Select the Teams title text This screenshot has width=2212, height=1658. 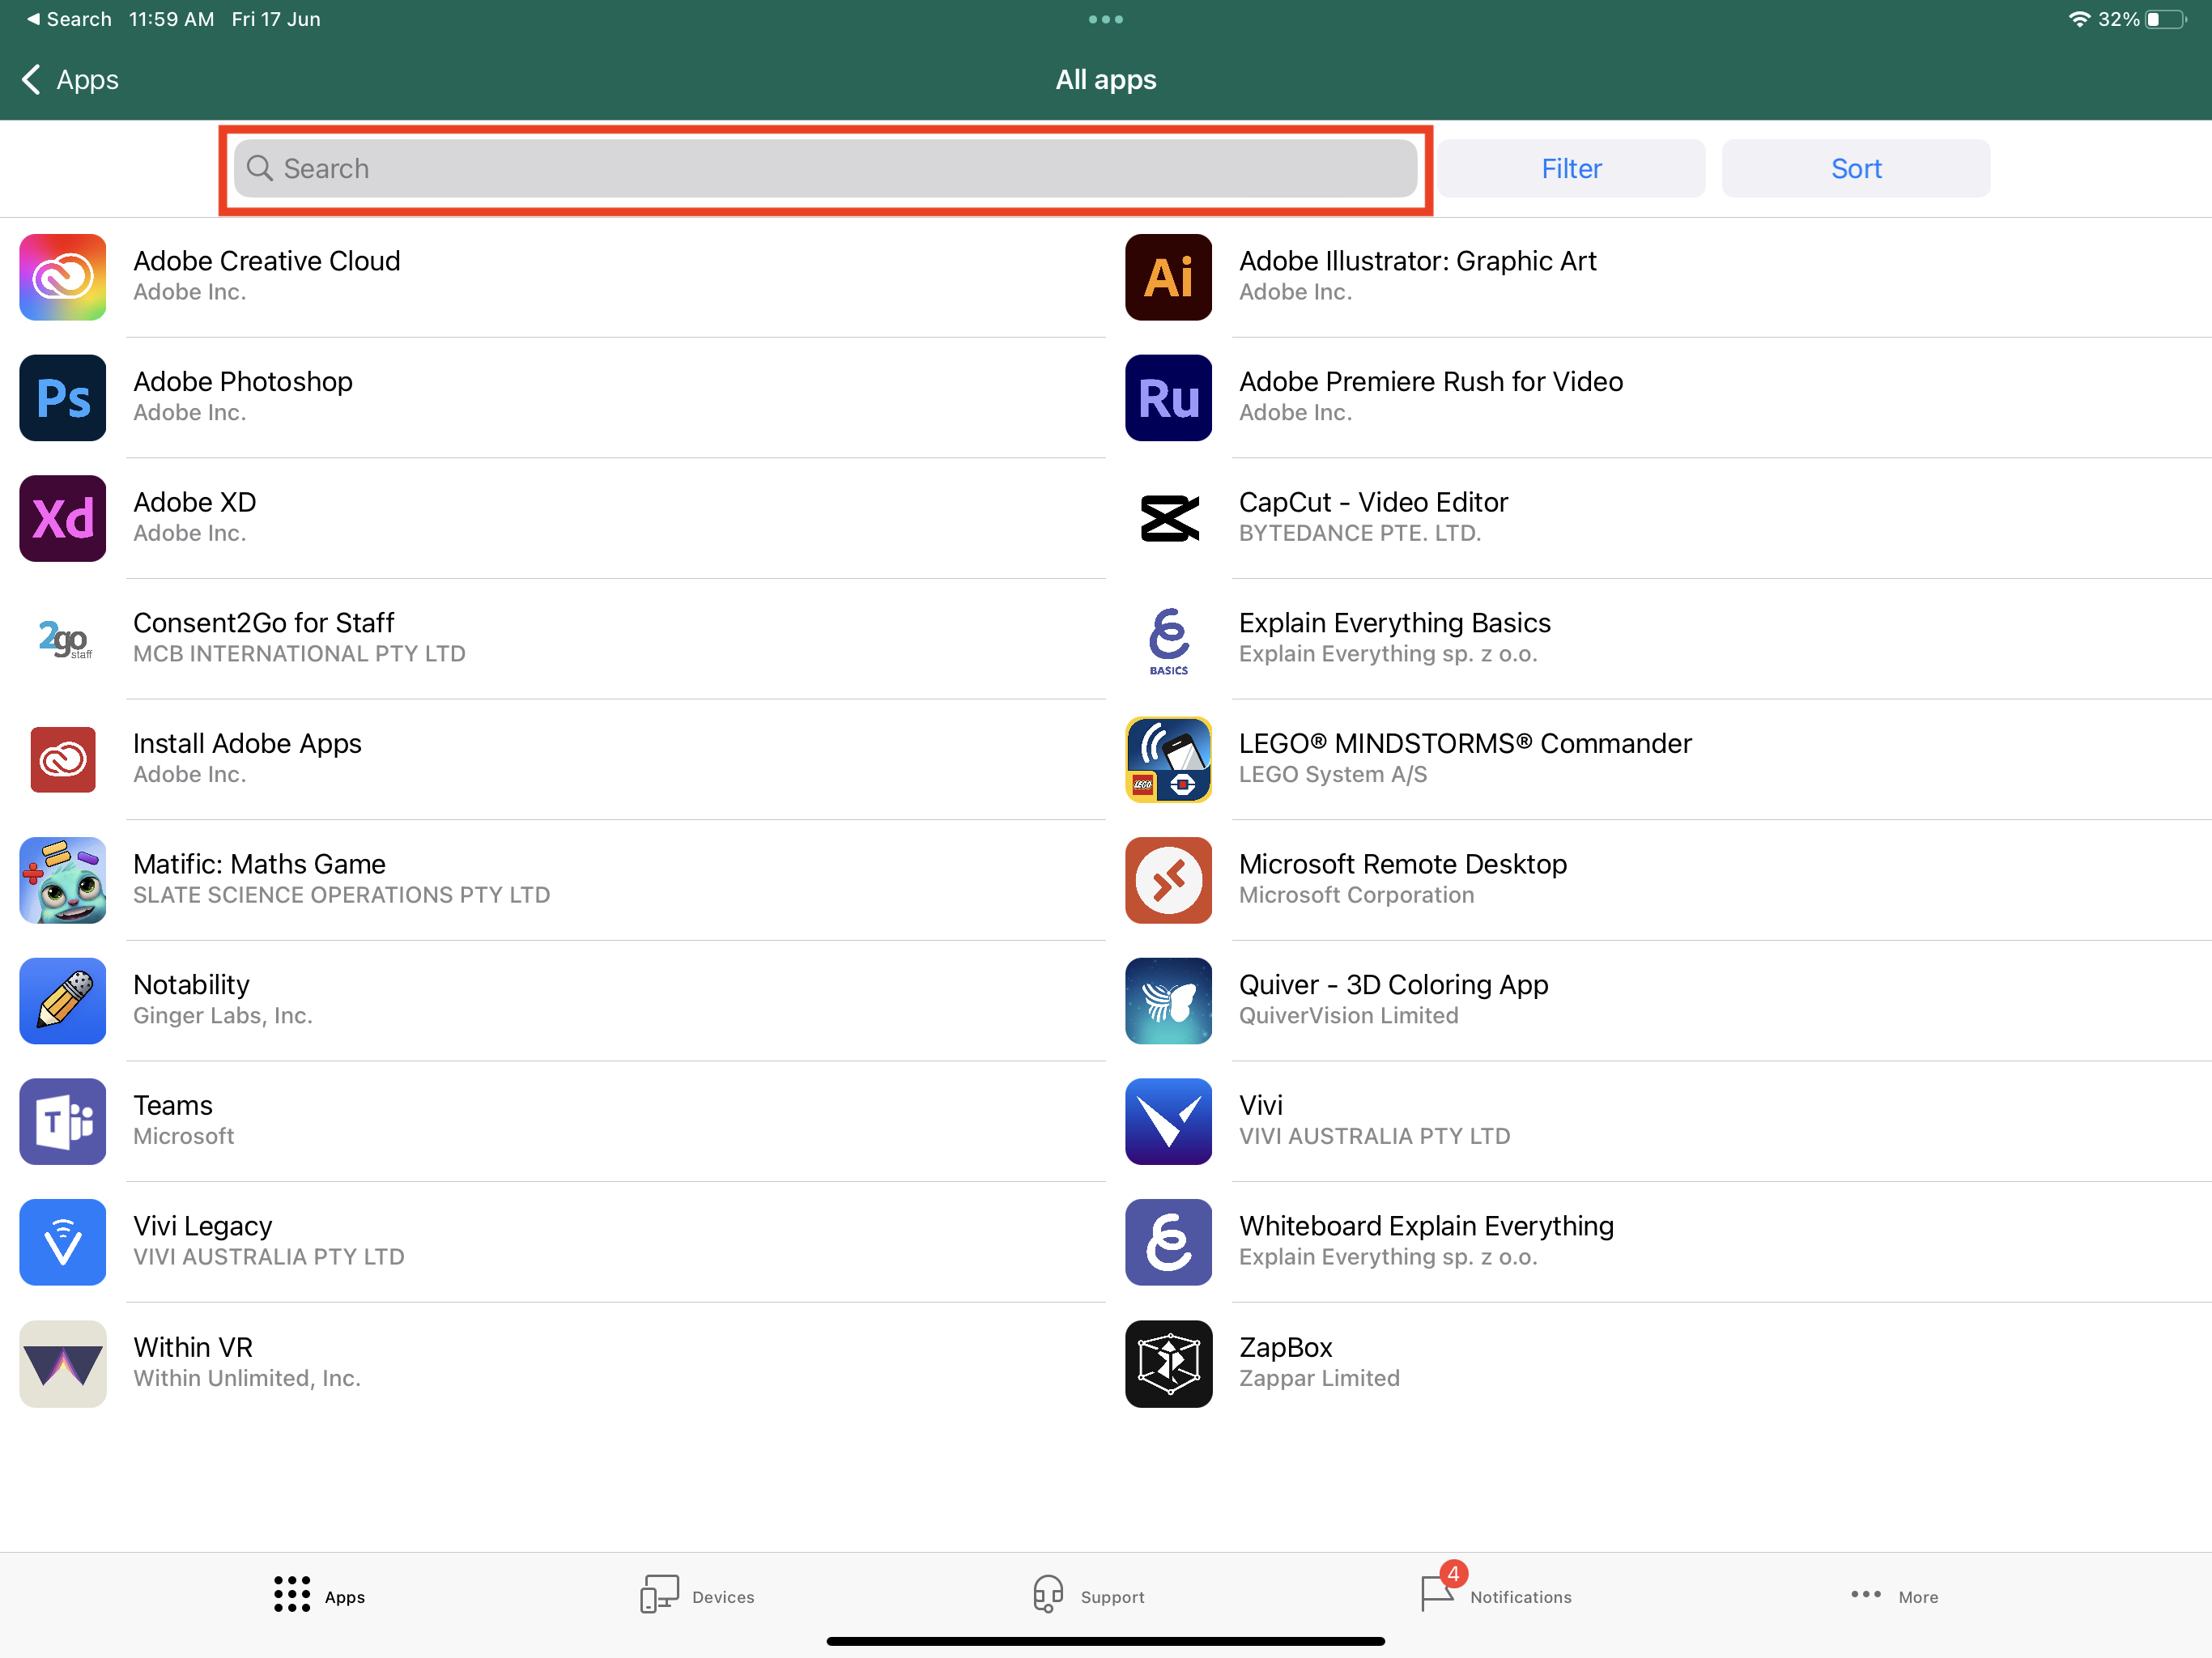coord(173,1105)
